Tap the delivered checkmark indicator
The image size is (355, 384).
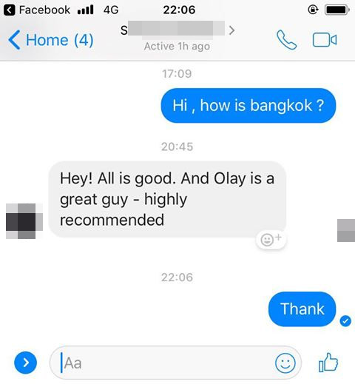pos(345,321)
